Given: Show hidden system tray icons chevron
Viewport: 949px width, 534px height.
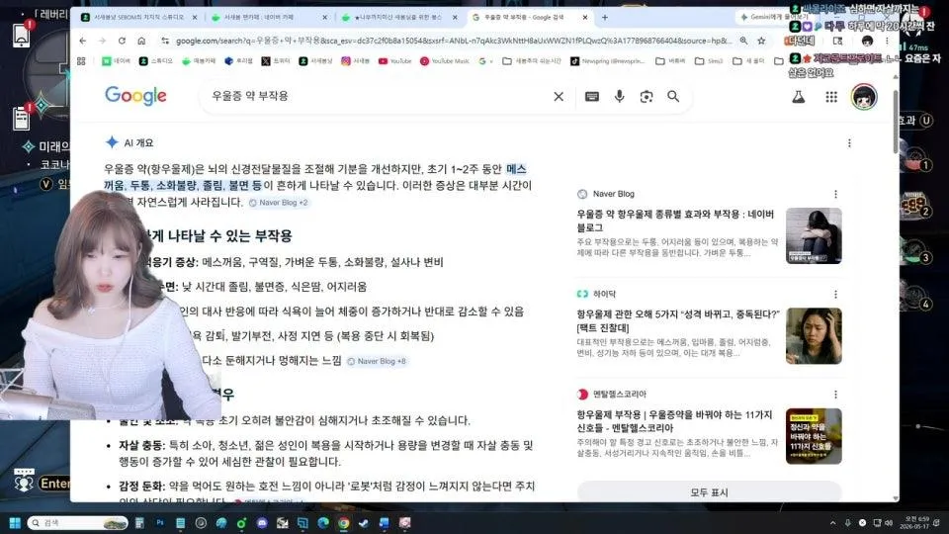Looking at the screenshot, I should click(832, 522).
